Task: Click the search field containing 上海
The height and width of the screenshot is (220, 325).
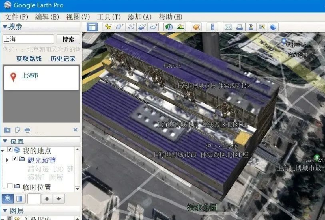Action: [x=28, y=39]
